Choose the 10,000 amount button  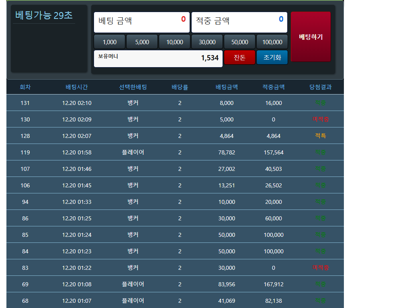(175, 42)
